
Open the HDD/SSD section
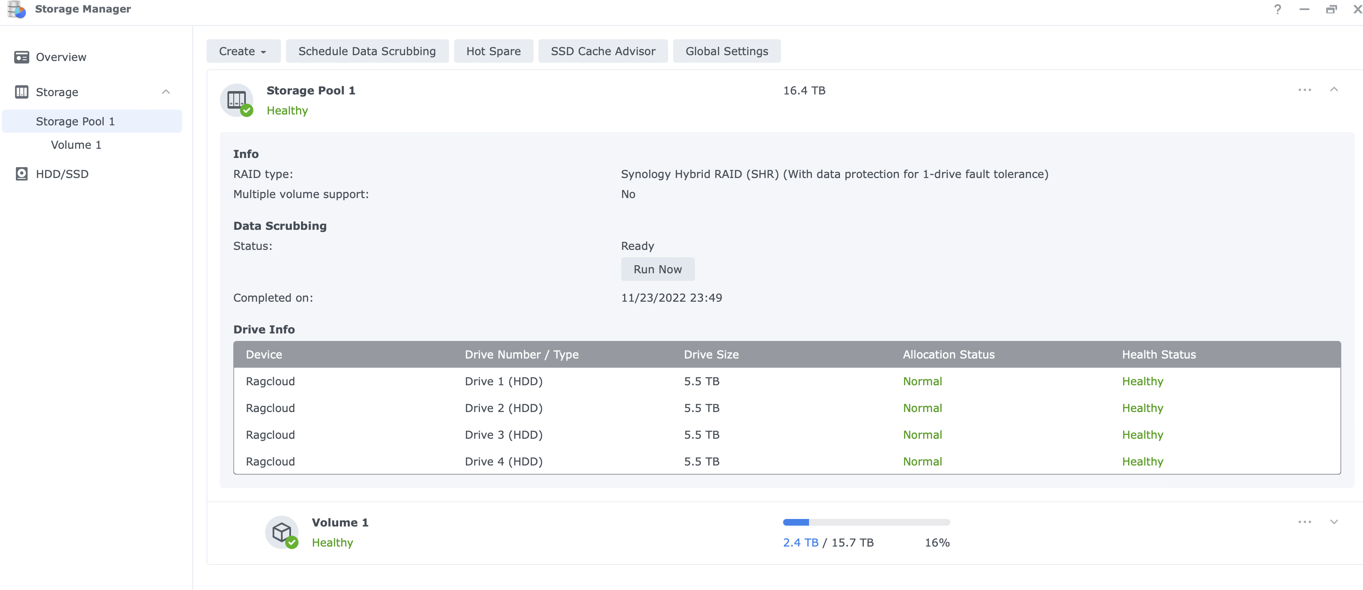(x=61, y=174)
